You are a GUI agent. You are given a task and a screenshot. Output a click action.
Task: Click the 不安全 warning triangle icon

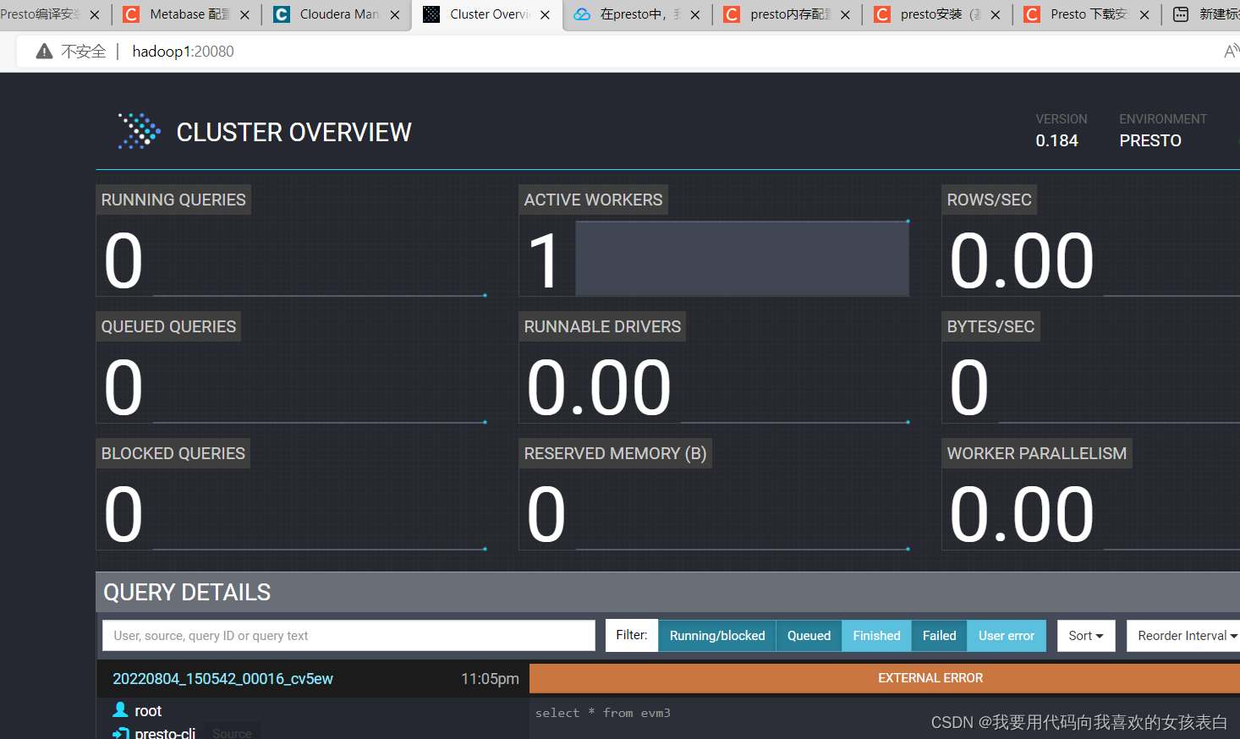(x=44, y=51)
